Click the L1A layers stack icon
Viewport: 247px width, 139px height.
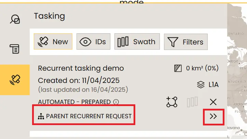pyautogui.click(x=201, y=84)
